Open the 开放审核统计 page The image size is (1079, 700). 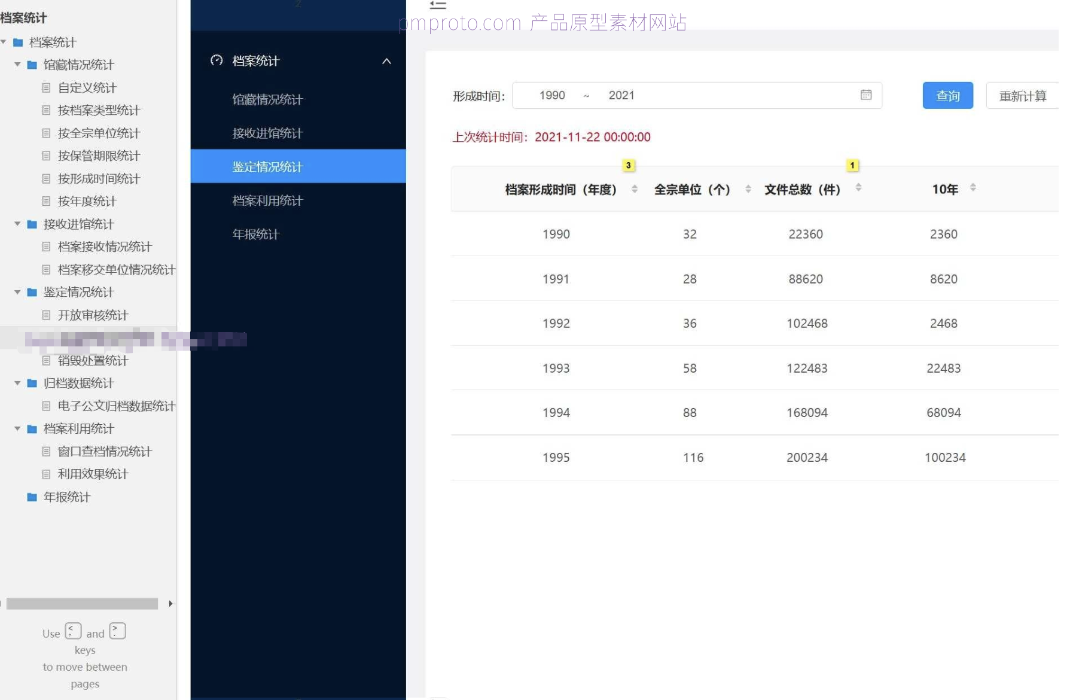[93, 315]
